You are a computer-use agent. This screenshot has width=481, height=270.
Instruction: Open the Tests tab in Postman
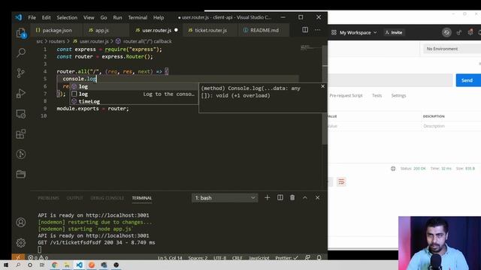coord(377,95)
